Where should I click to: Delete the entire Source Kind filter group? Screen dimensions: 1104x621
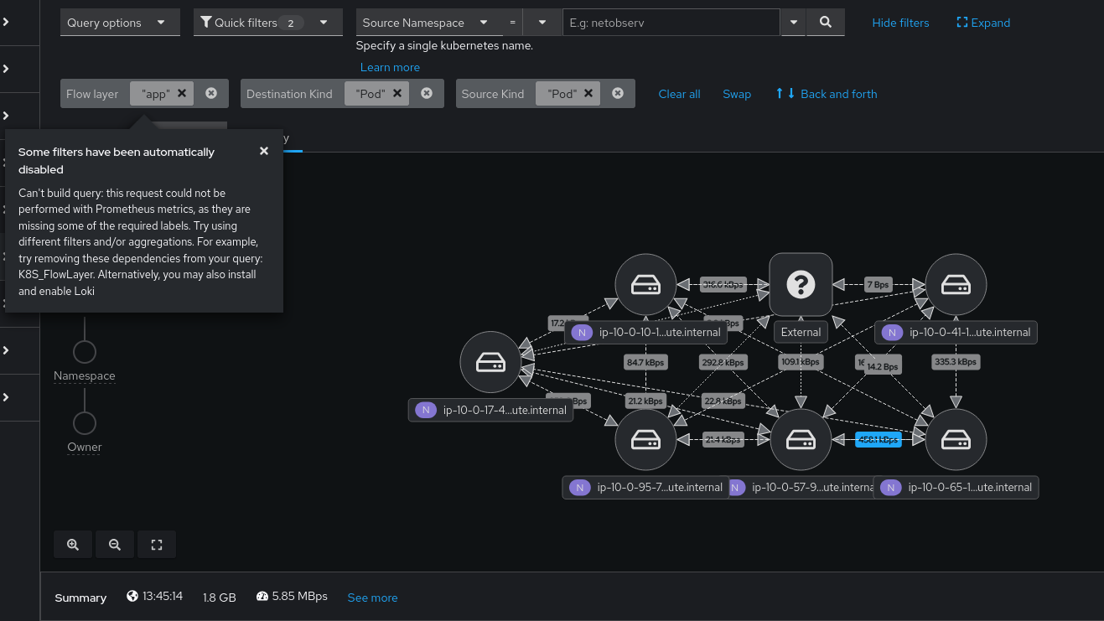(x=618, y=94)
